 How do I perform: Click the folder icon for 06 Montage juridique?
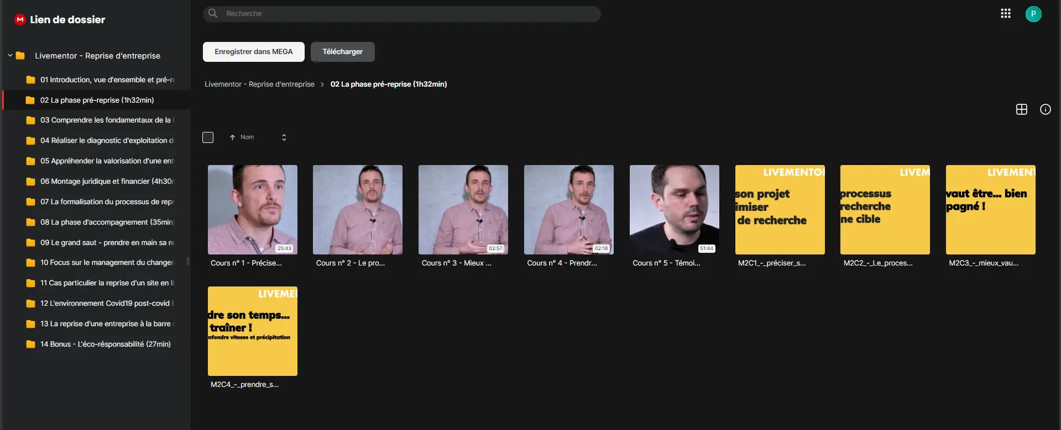(x=30, y=182)
